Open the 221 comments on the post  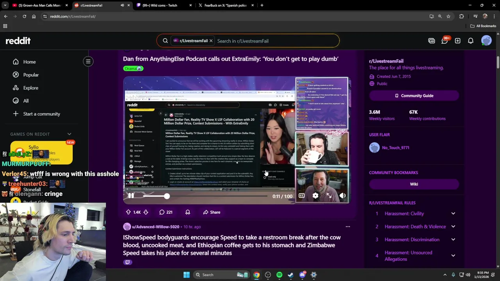tap(166, 212)
